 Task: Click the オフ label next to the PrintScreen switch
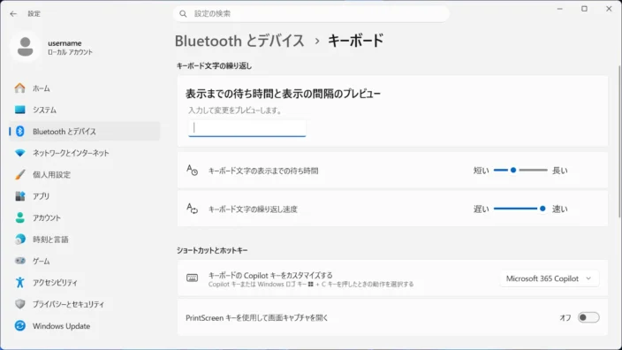pos(565,318)
